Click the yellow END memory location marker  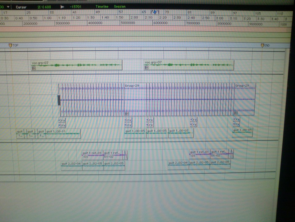[262, 45]
